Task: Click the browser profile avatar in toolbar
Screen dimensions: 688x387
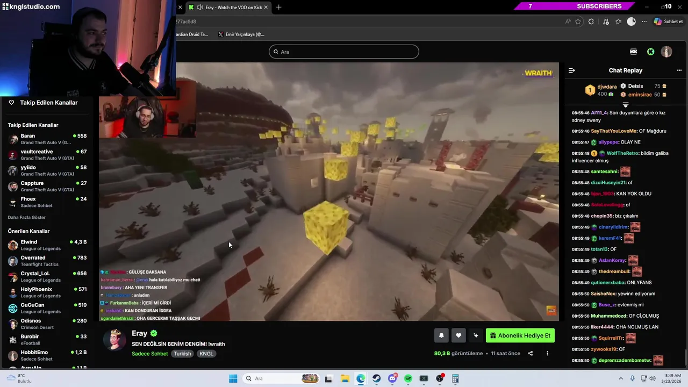Action: click(x=632, y=21)
